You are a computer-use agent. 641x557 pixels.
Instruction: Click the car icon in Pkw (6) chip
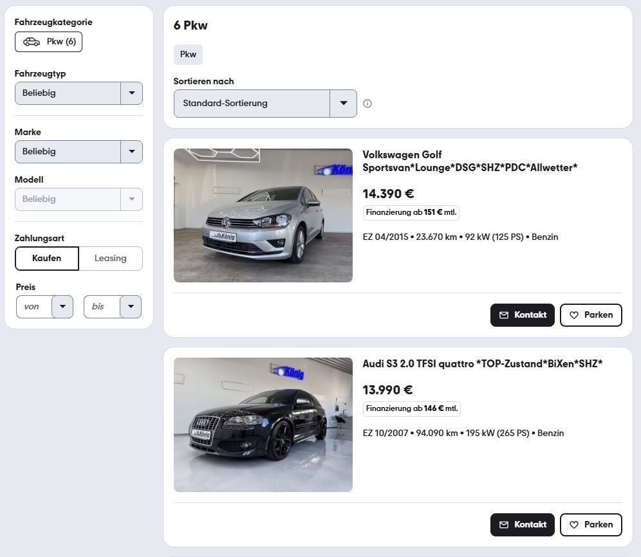32,42
